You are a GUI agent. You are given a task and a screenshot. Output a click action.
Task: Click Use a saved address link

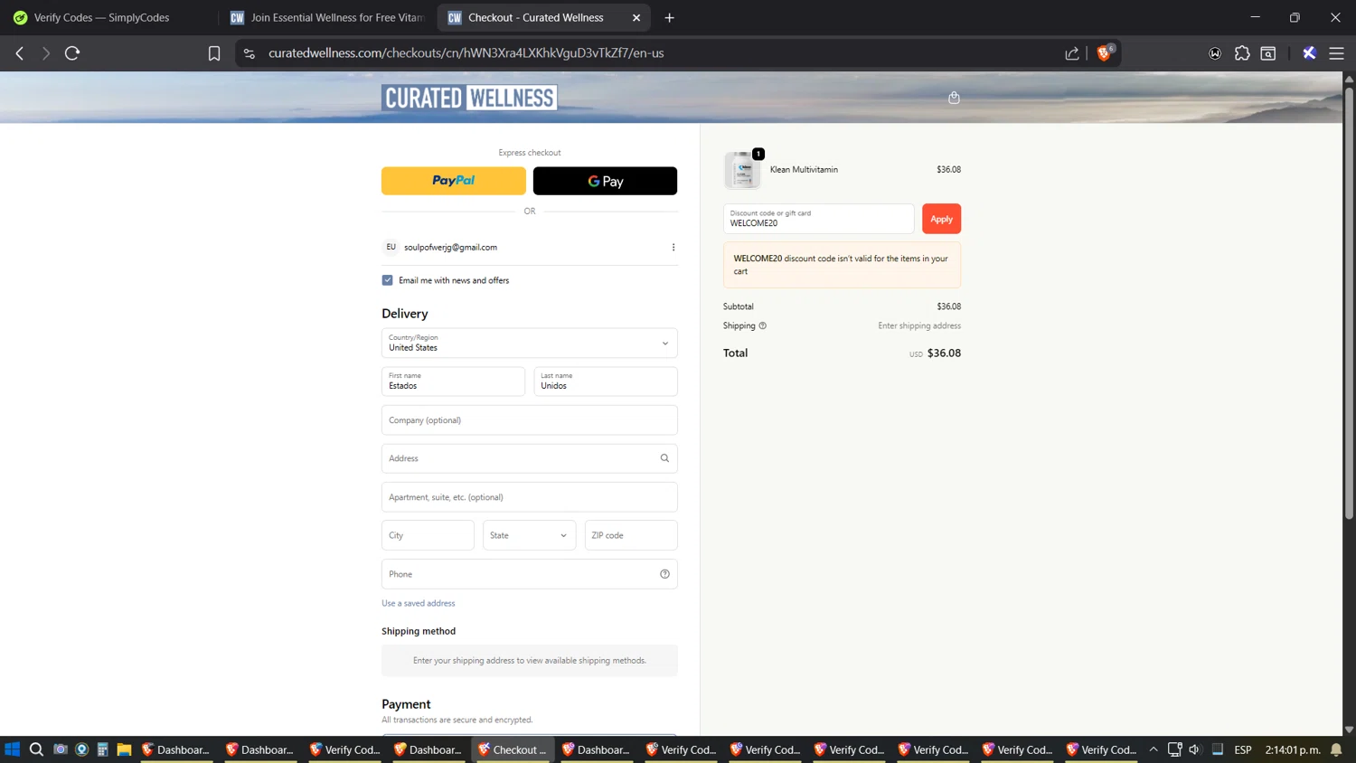[419, 603]
